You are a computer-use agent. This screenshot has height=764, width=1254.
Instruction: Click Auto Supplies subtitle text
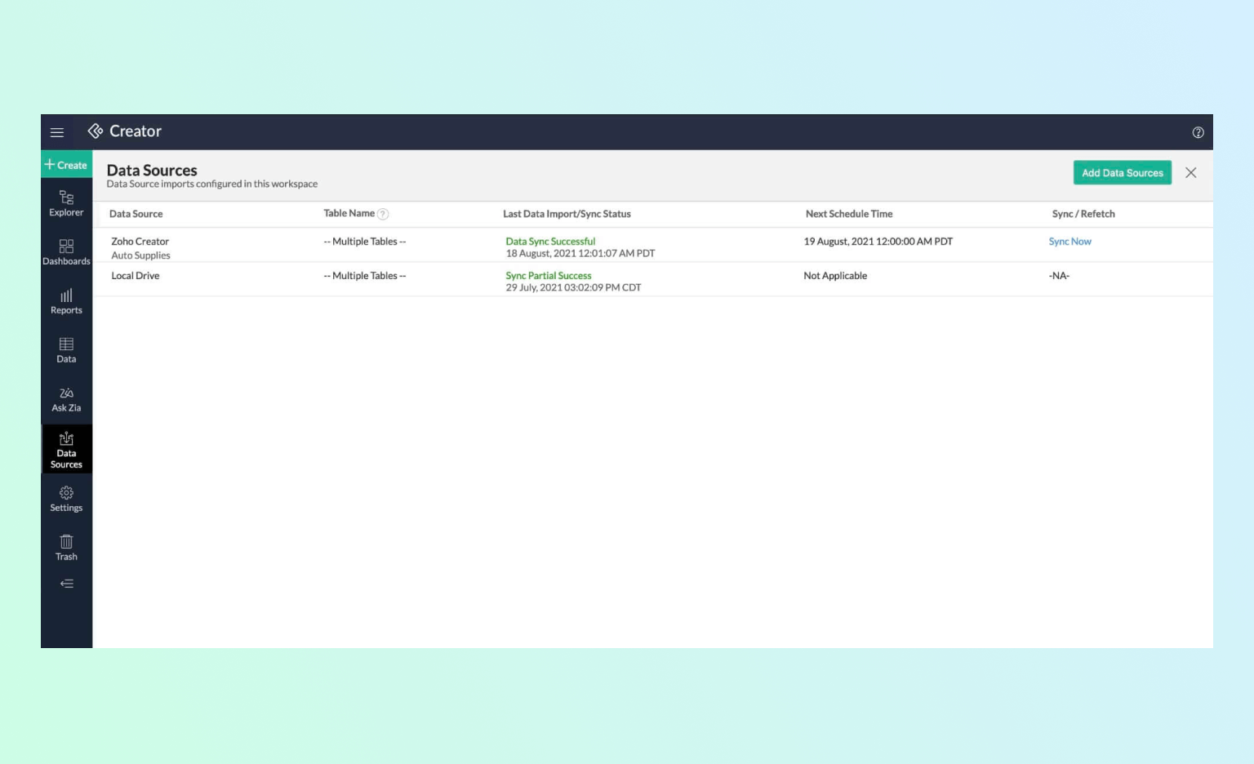click(140, 255)
